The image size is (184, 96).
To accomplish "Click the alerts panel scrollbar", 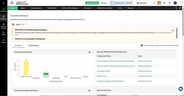I will [177, 33].
